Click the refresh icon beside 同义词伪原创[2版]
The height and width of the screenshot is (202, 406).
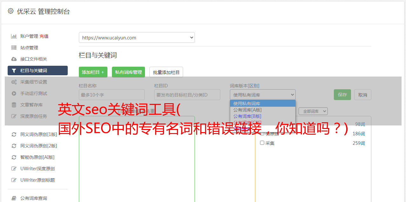[x=14, y=146]
